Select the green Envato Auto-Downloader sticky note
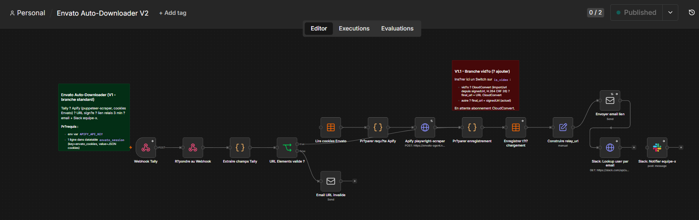Screen dimensions: 699x220 pos(94,117)
